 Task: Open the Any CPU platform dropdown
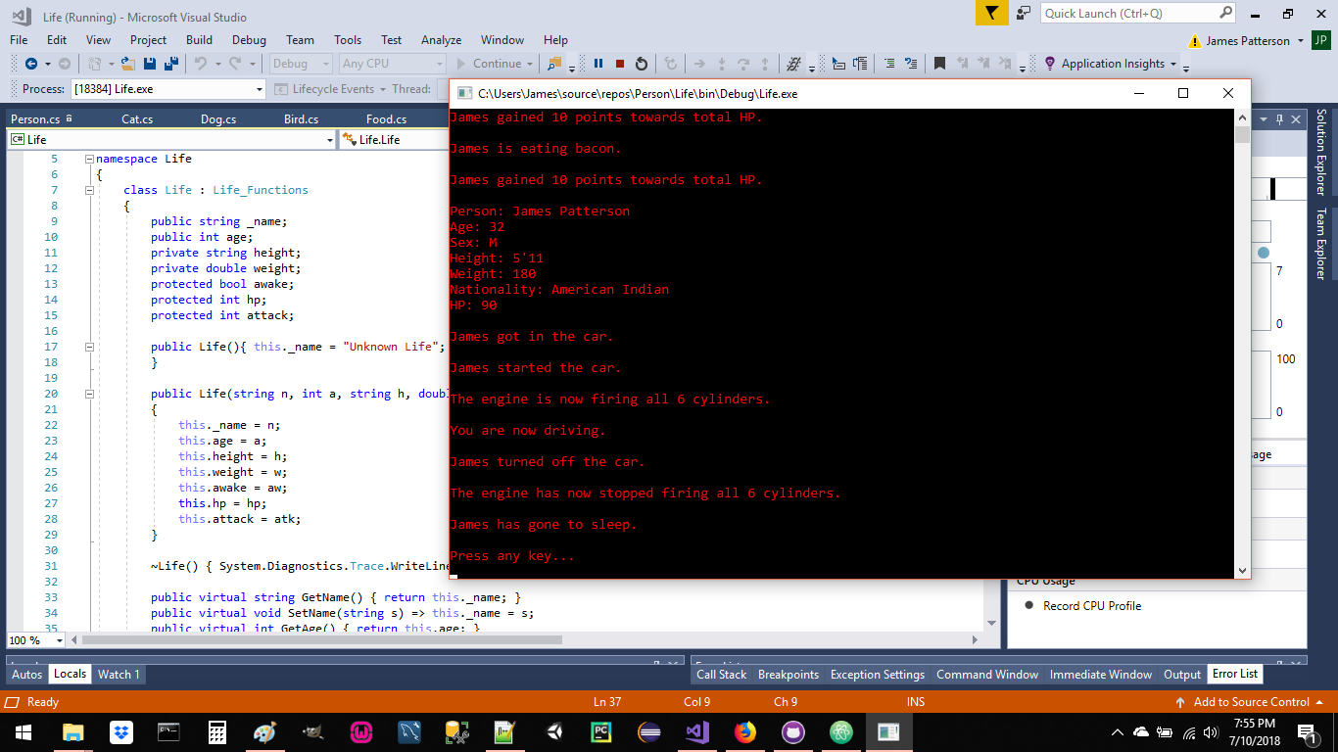coord(392,64)
